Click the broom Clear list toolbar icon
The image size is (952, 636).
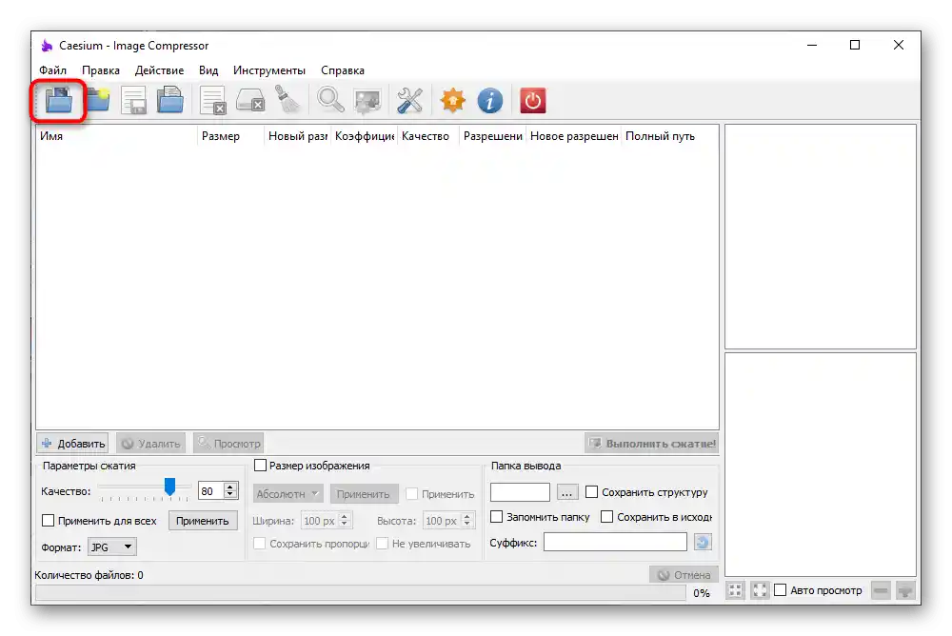288,100
